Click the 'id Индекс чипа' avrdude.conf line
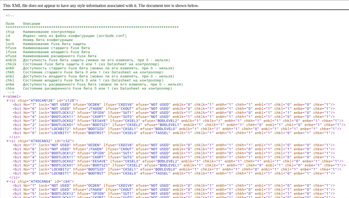This screenshot has height=198, width=349. [66, 36]
